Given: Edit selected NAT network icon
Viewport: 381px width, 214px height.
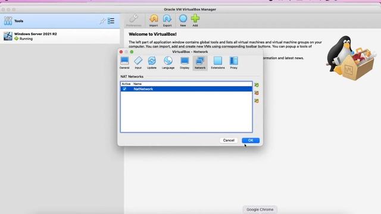Looking at the screenshot, I should click(257, 100).
